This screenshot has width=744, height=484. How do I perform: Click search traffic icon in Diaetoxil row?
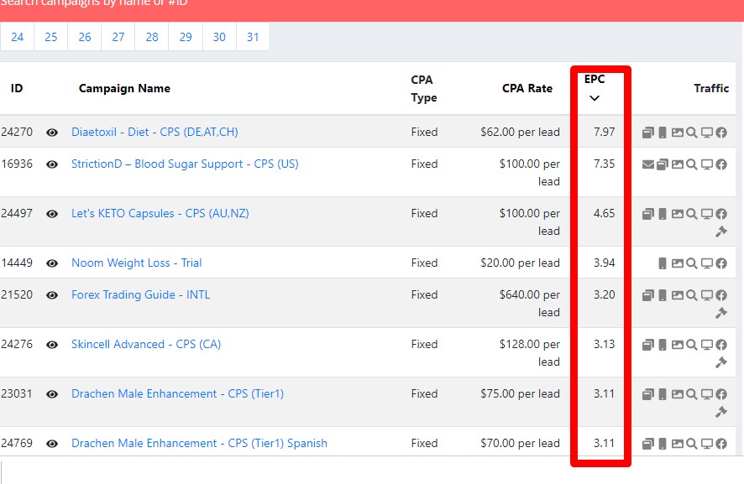coord(692,133)
